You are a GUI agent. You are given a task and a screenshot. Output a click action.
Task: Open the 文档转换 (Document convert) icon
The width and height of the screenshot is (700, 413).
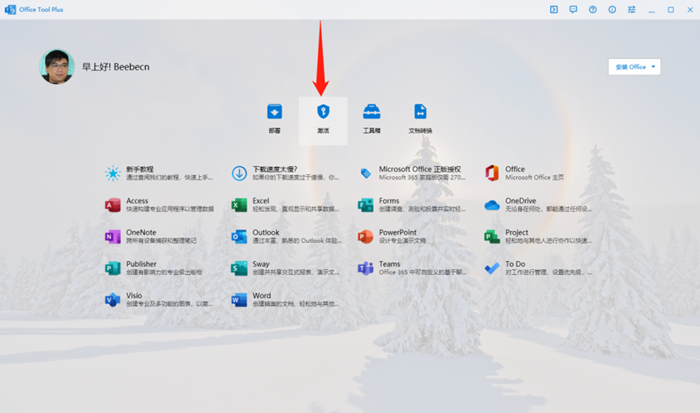pyautogui.click(x=420, y=111)
